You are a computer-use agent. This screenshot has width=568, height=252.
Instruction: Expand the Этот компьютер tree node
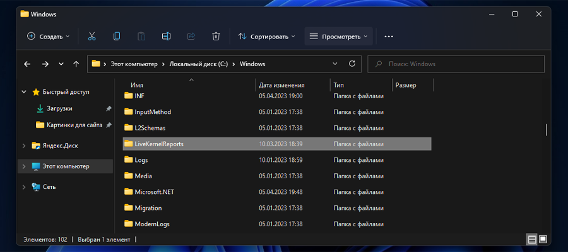(24, 166)
